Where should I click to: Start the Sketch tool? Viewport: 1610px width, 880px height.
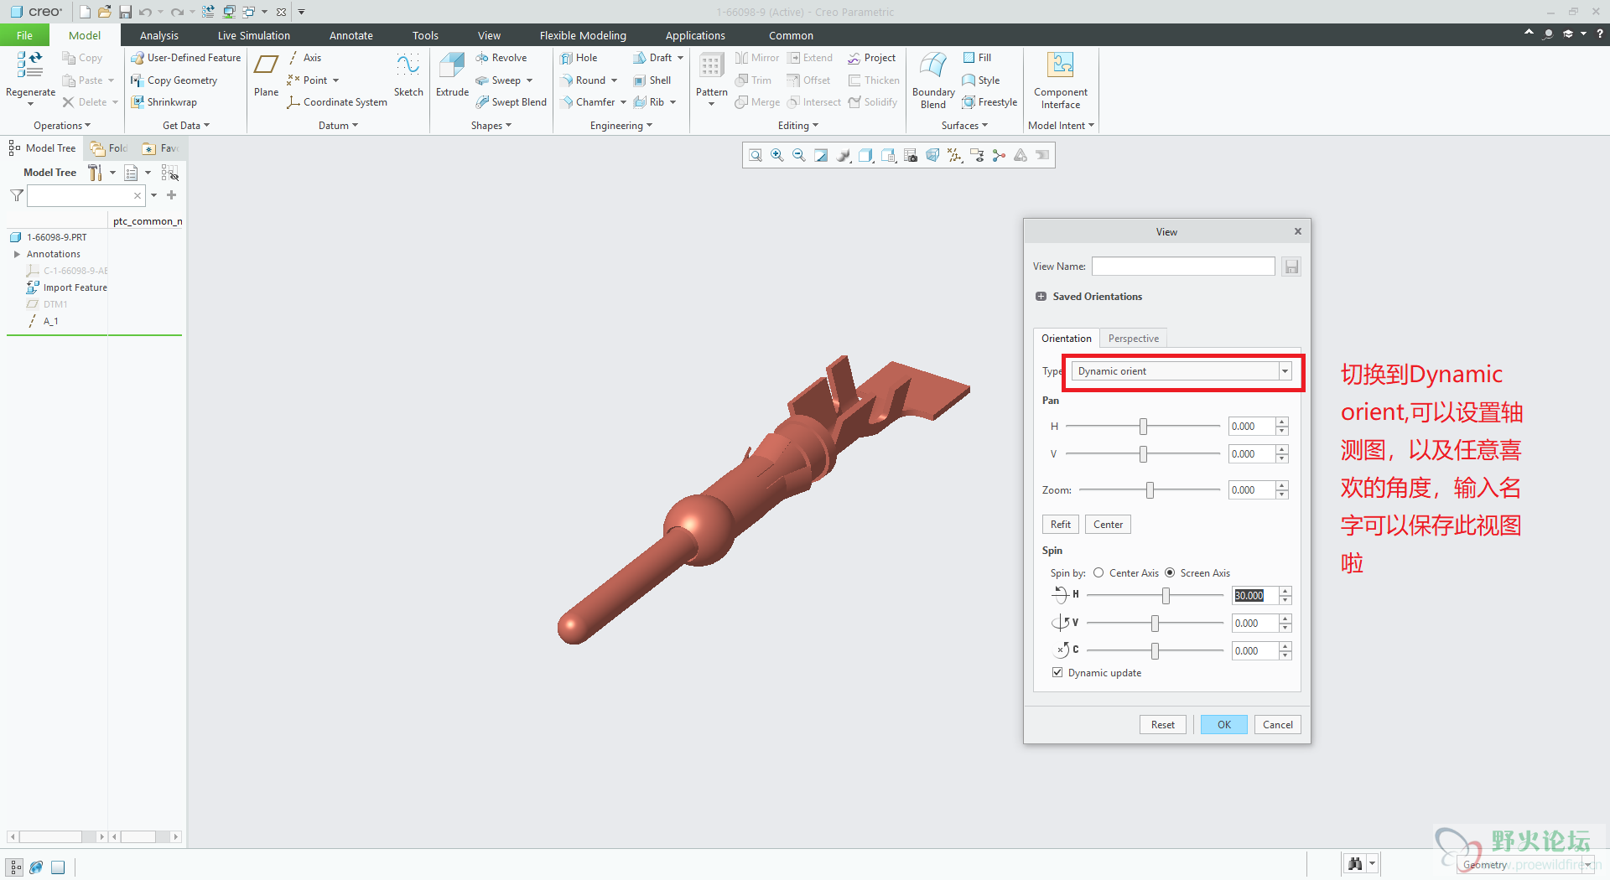tap(408, 74)
